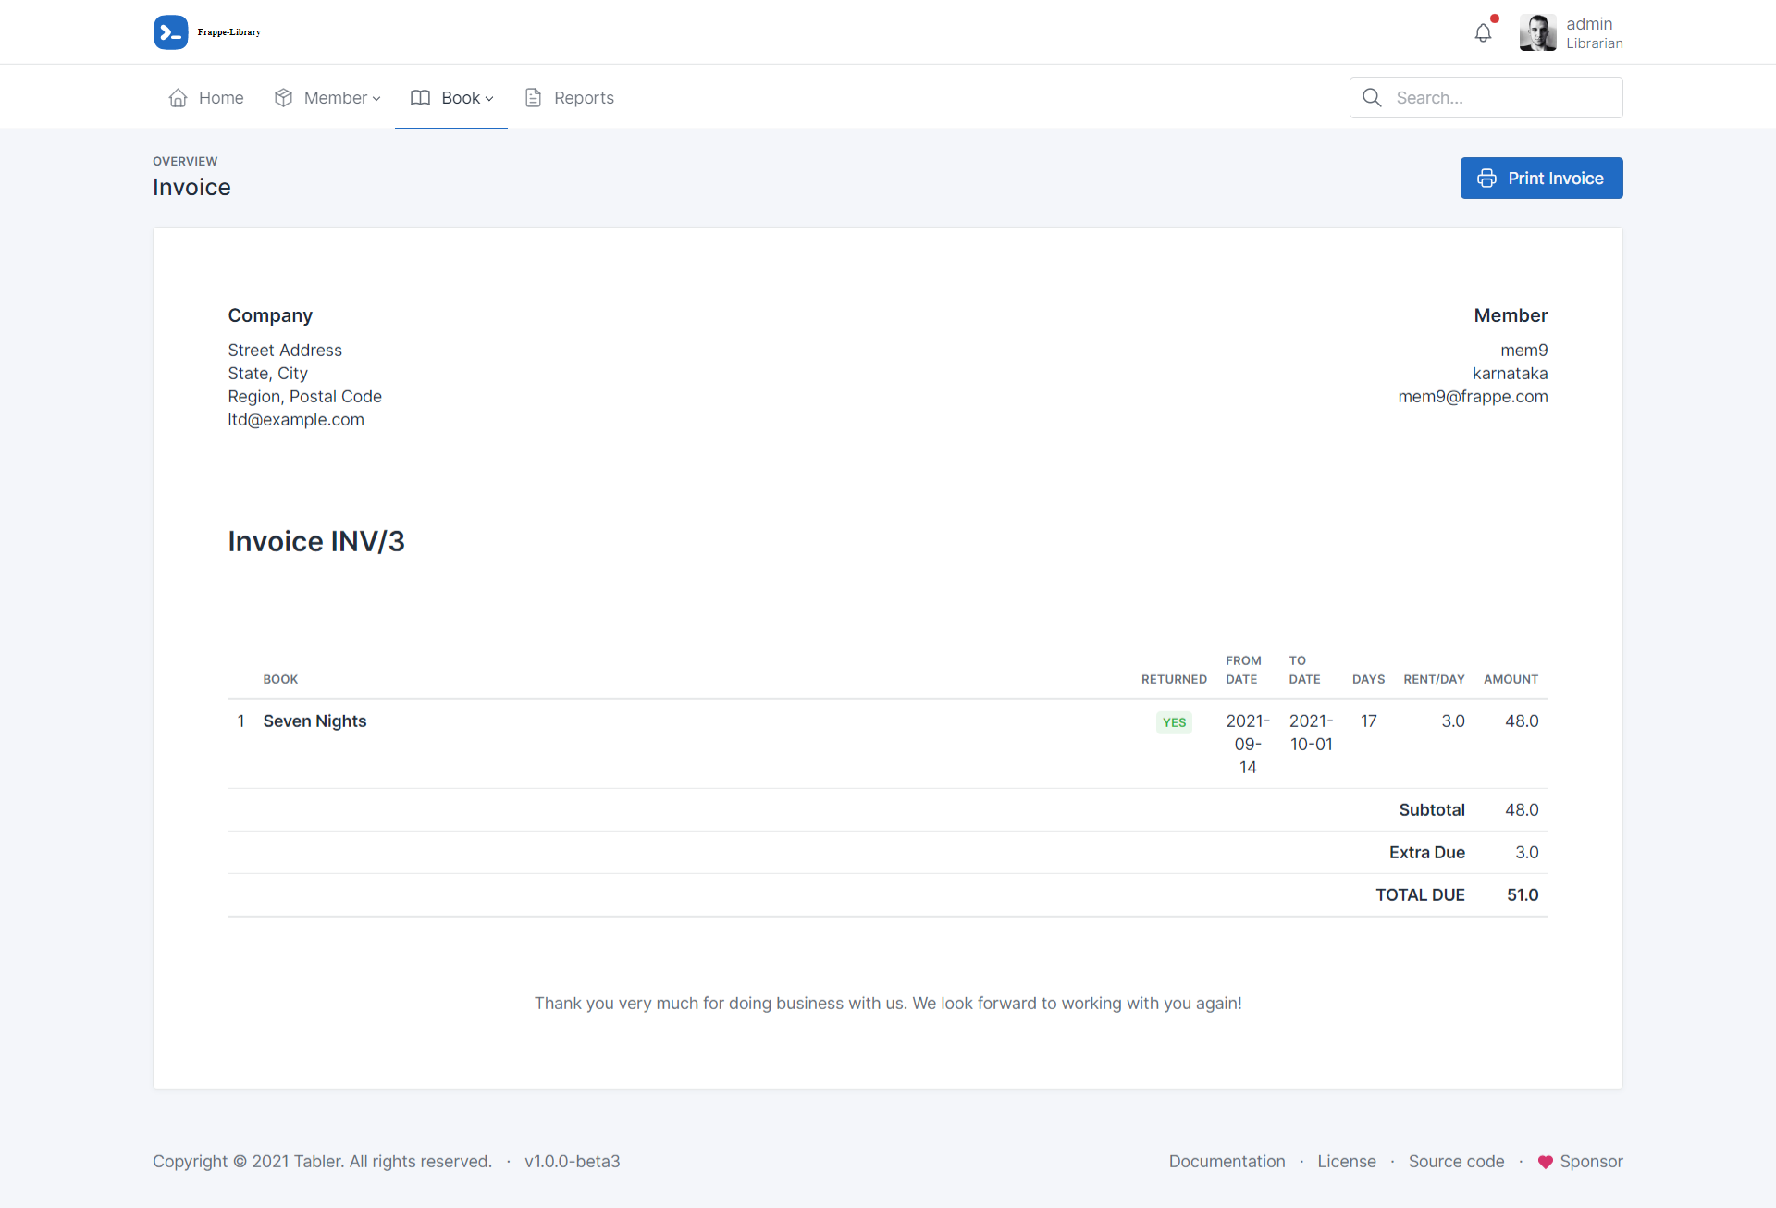
Task: Click the Sponsor heart icon
Action: coord(1545,1162)
